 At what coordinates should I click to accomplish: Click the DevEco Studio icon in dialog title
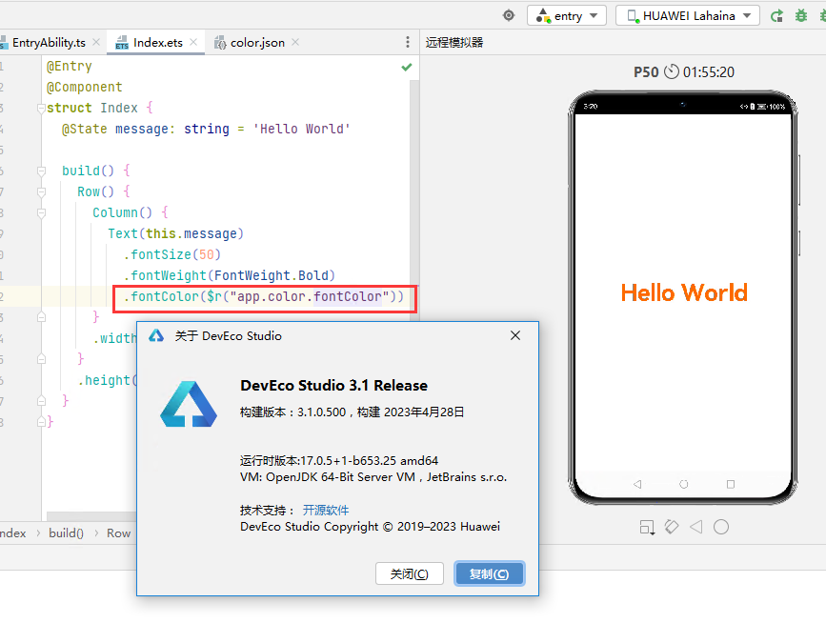tap(156, 335)
